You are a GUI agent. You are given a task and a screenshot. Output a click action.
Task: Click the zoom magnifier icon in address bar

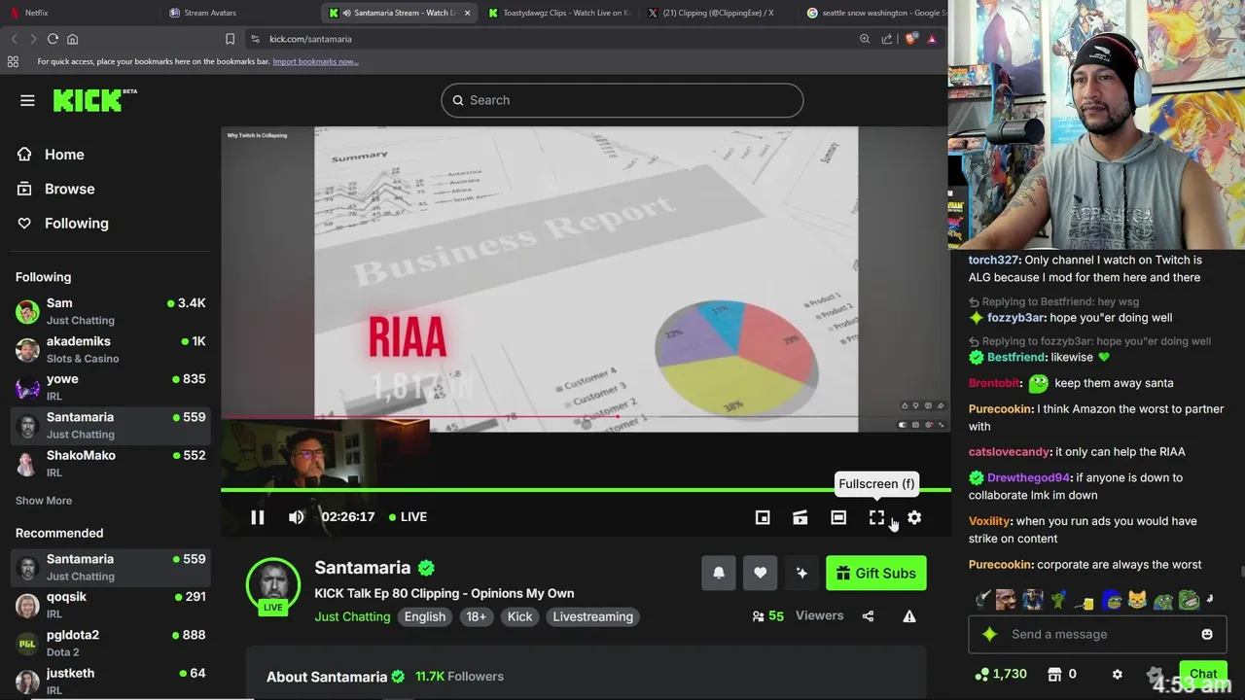[865, 39]
